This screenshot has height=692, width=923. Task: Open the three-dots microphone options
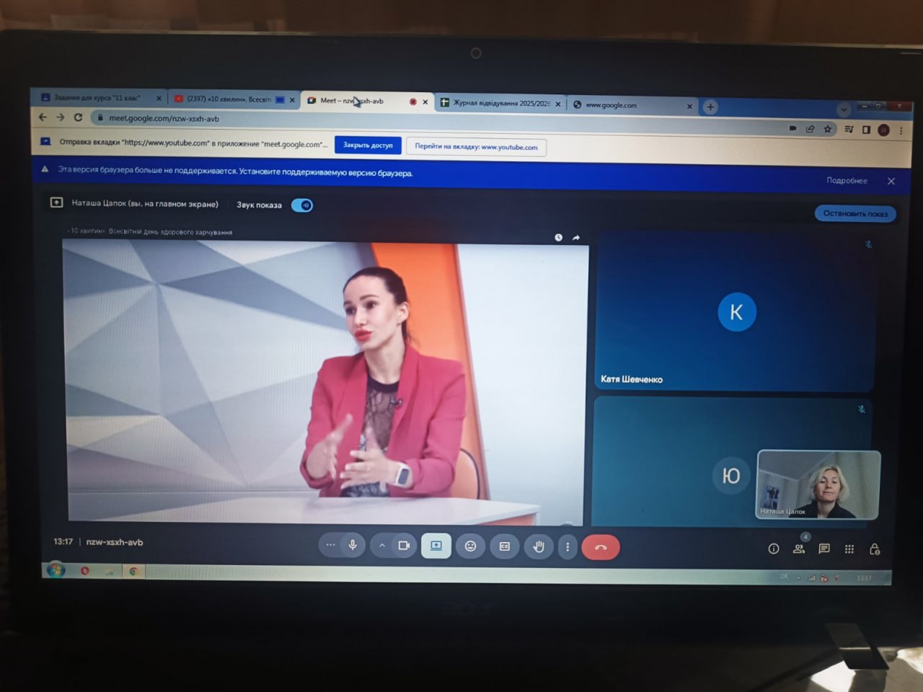coord(330,545)
